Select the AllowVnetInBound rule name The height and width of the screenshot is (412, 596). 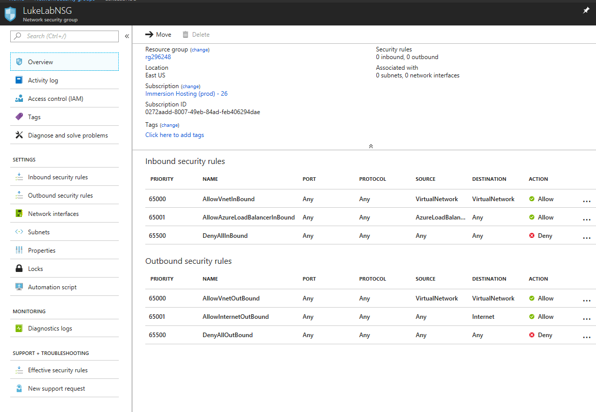pyautogui.click(x=228, y=199)
